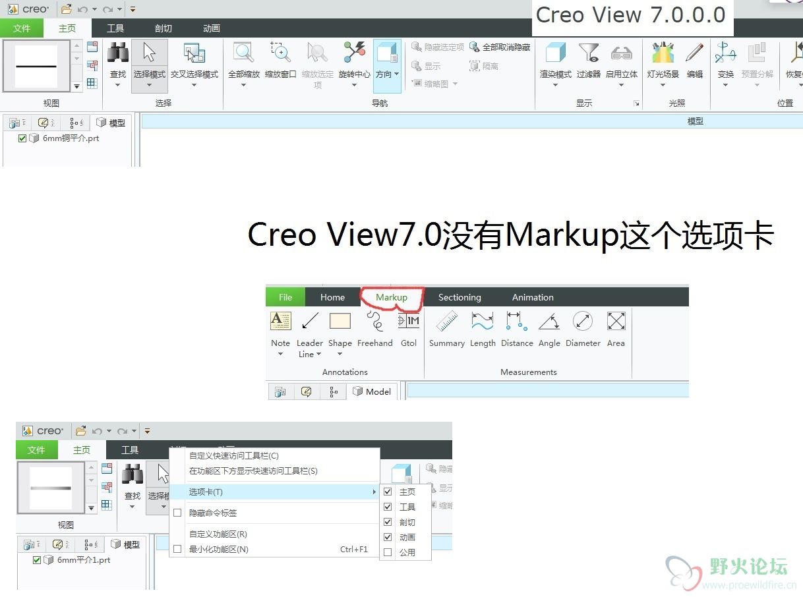This screenshot has height=597, width=803.
Task: Click the 编辑 pencil icon in lighting group
Action: pyautogui.click(x=695, y=53)
